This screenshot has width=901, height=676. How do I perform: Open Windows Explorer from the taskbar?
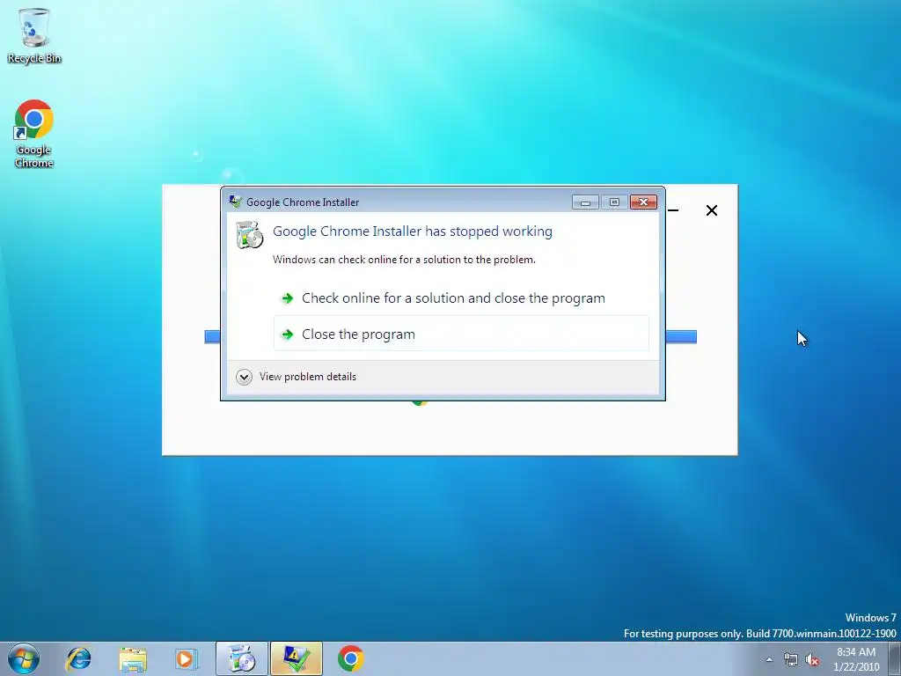pyautogui.click(x=133, y=658)
